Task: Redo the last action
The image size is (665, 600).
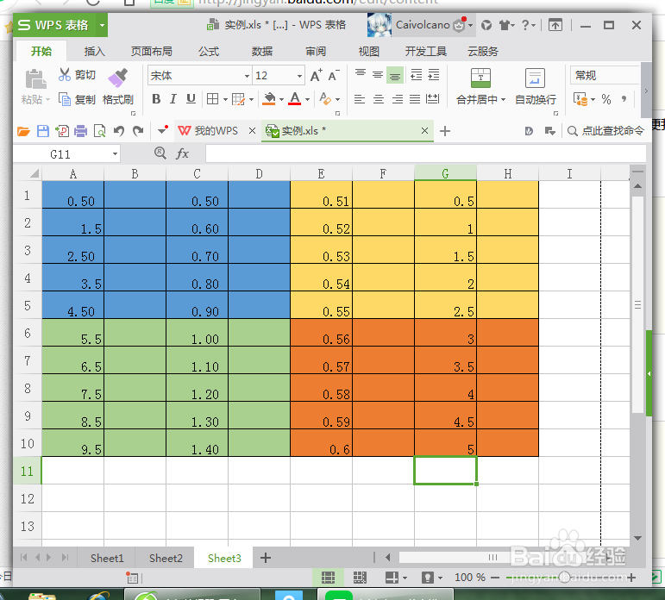Action: coord(138,131)
